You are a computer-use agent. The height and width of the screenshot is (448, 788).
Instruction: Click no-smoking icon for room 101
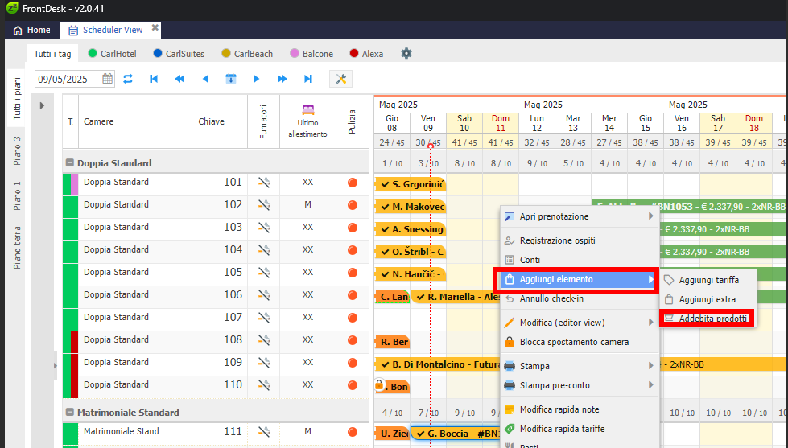(x=264, y=183)
